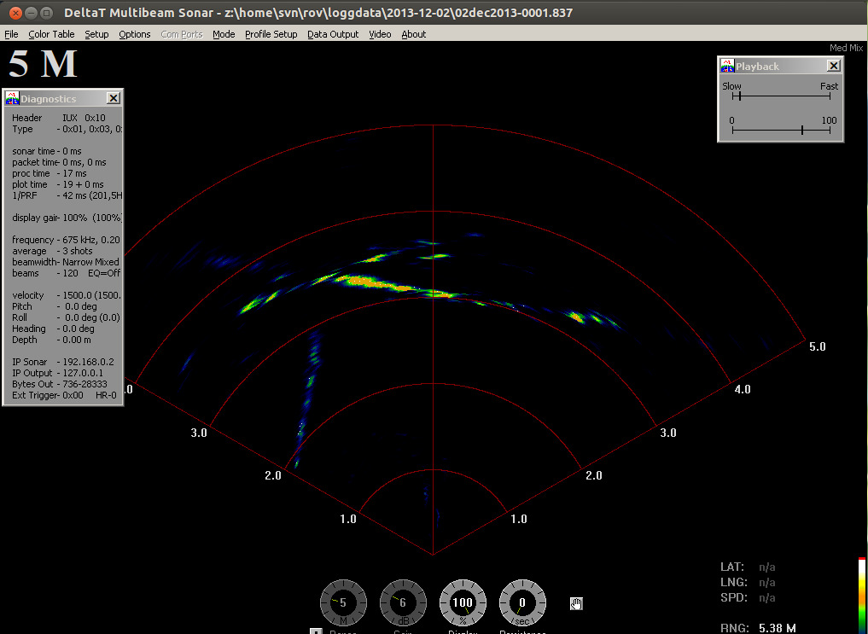The height and width of the screenshot is (634, 868).
Task: Click the SPD n/a readout
Action: tap(748, 598)
